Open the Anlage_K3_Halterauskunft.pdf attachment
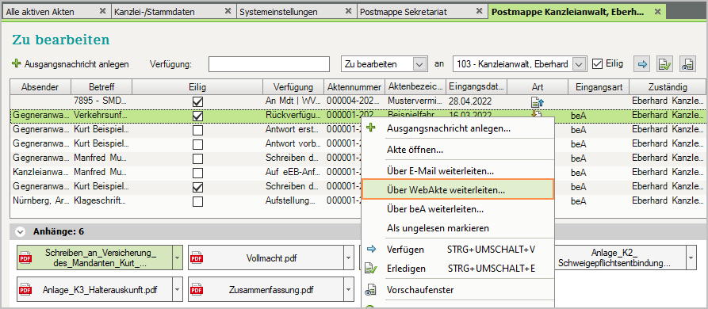Viewport: 708px width, 309px height. [95, 289]
